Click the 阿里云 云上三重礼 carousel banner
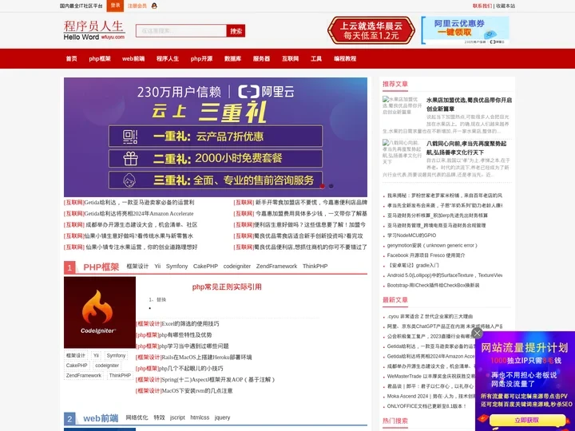The height and width of the screenshot is (431, 575). coord(216,137)
